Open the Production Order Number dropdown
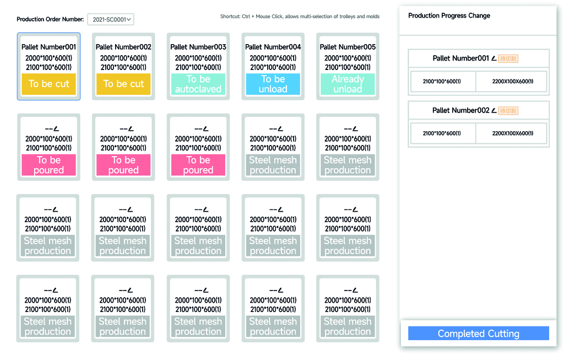Screen dimensions: 564x360 click(x=111, y=20)
